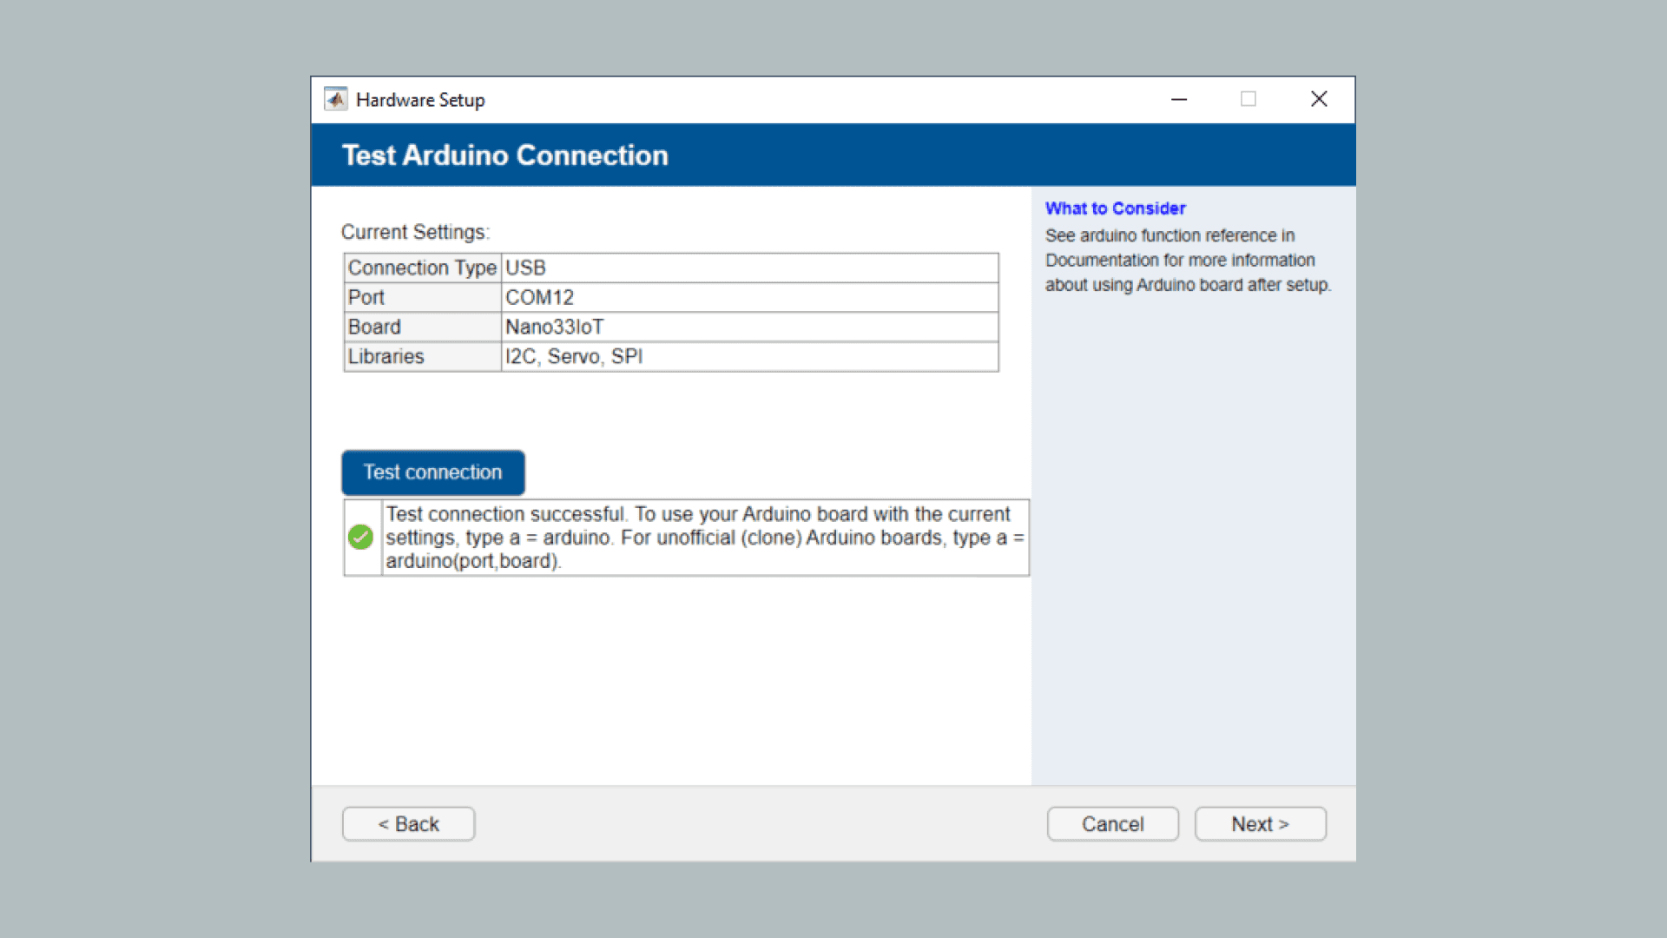Image resolution: width=1667 pixels, height=938 pixels.
Task: Click the test connection successful message
Action: pos(704,538)
